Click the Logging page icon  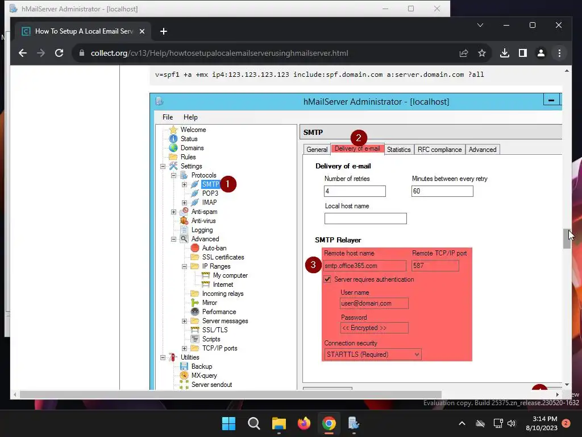(x=184, y=230)
